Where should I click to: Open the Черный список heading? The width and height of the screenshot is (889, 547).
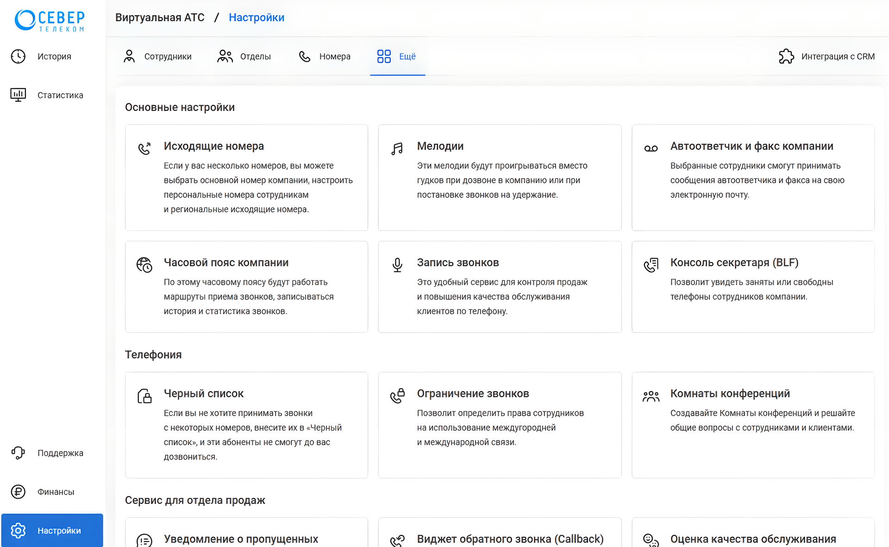click(x=203, y=394)
